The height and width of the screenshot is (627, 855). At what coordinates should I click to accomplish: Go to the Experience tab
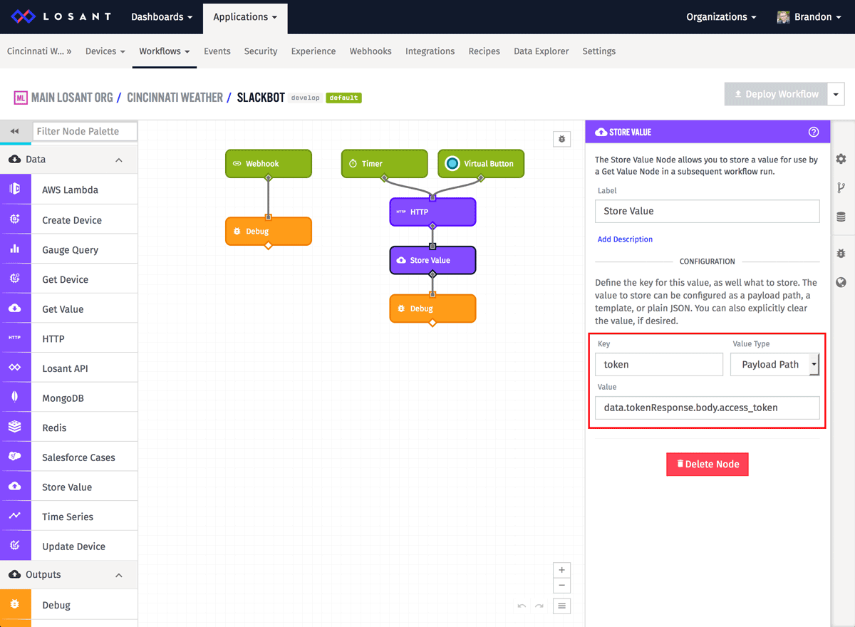(x=313, y=51)
